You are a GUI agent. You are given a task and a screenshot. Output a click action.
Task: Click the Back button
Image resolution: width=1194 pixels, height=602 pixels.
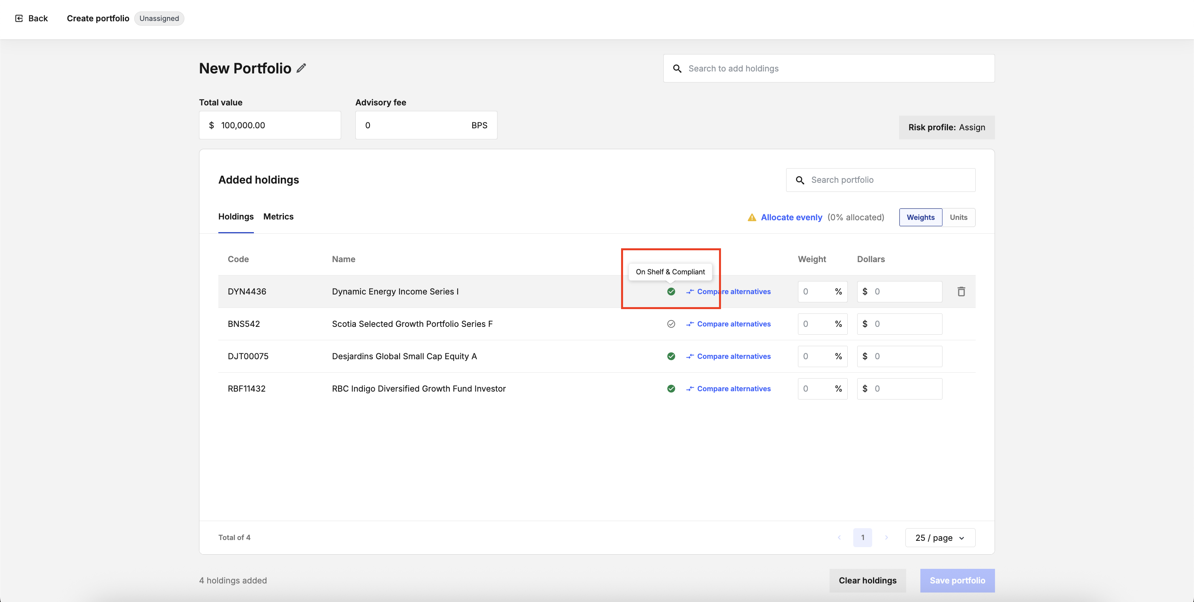(x=32, y=19)
